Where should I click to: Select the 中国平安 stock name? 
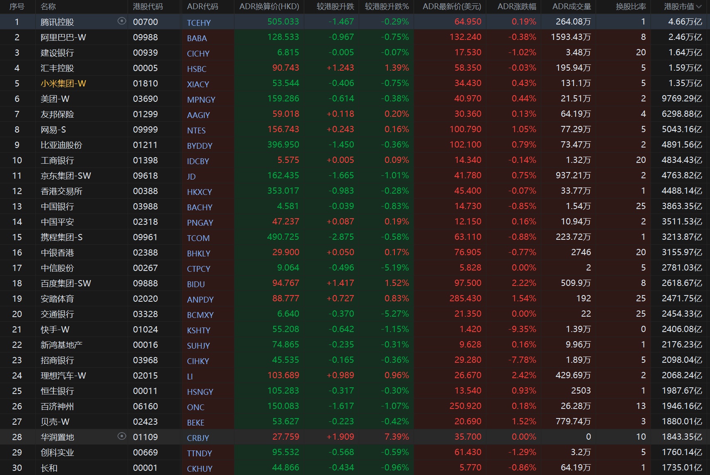click(x=57, y=222)
